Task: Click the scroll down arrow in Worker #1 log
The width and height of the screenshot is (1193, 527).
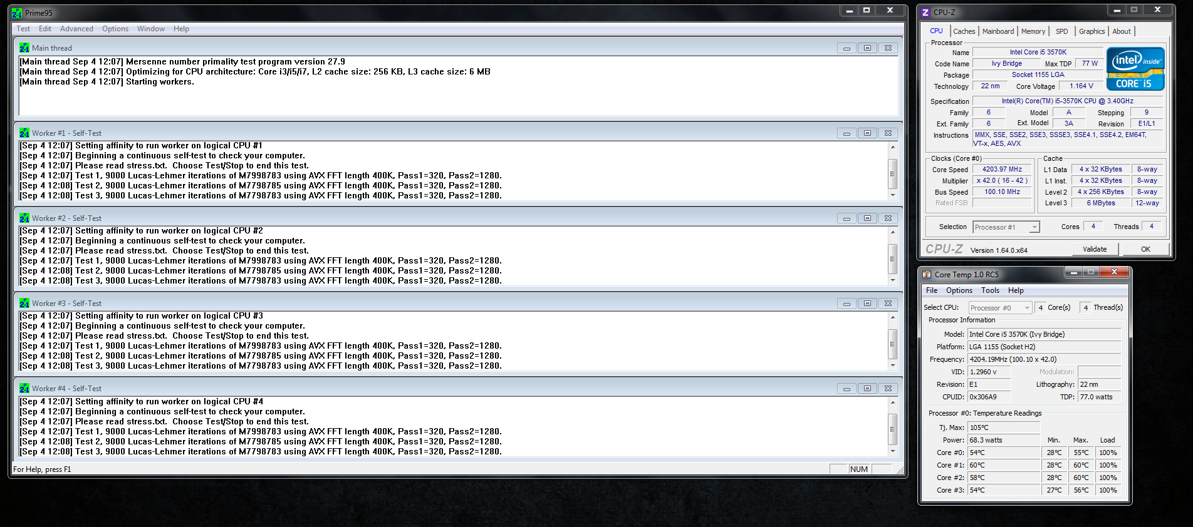Action: tap(893, 195)
